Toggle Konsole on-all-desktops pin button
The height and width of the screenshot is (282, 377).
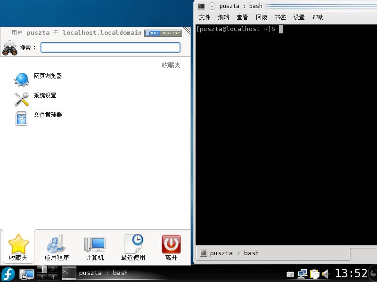tap(212, 6)
